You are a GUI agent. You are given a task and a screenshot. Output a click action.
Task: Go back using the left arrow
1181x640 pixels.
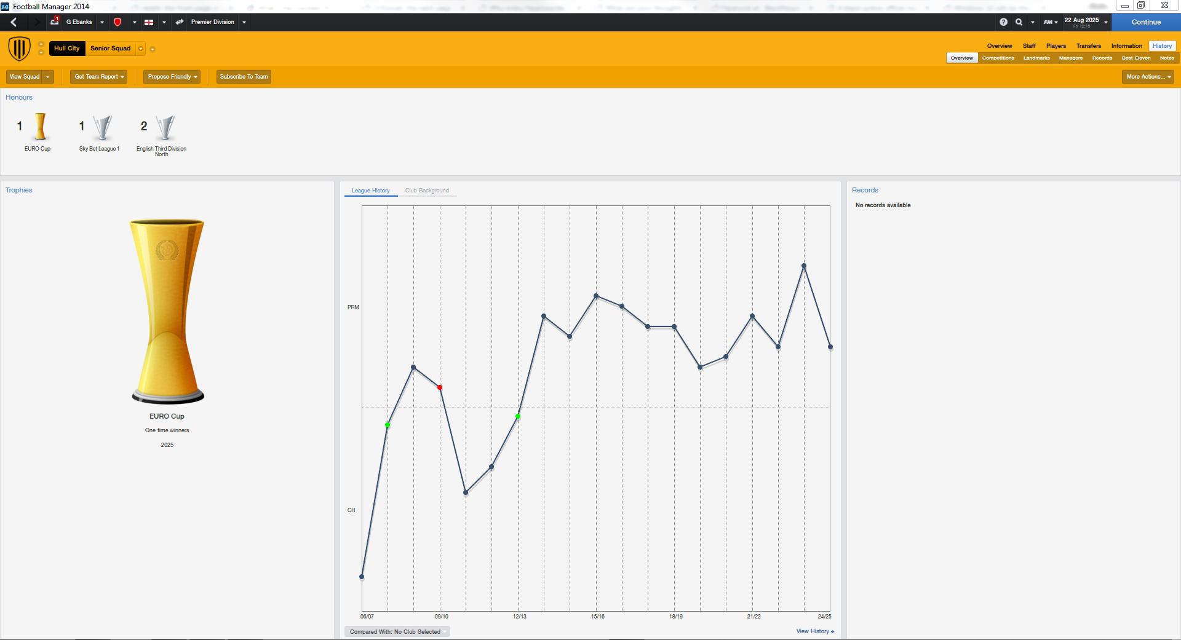tap(14, 22)
